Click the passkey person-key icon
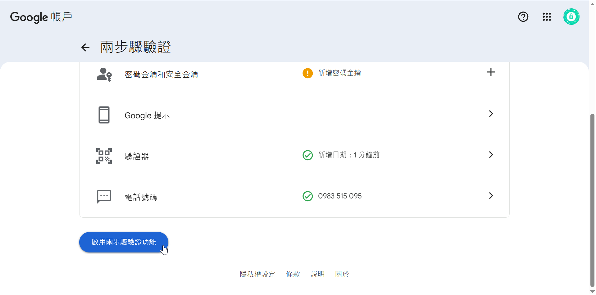Viewport: 596px width, 295px height. [x=104, y=75]
